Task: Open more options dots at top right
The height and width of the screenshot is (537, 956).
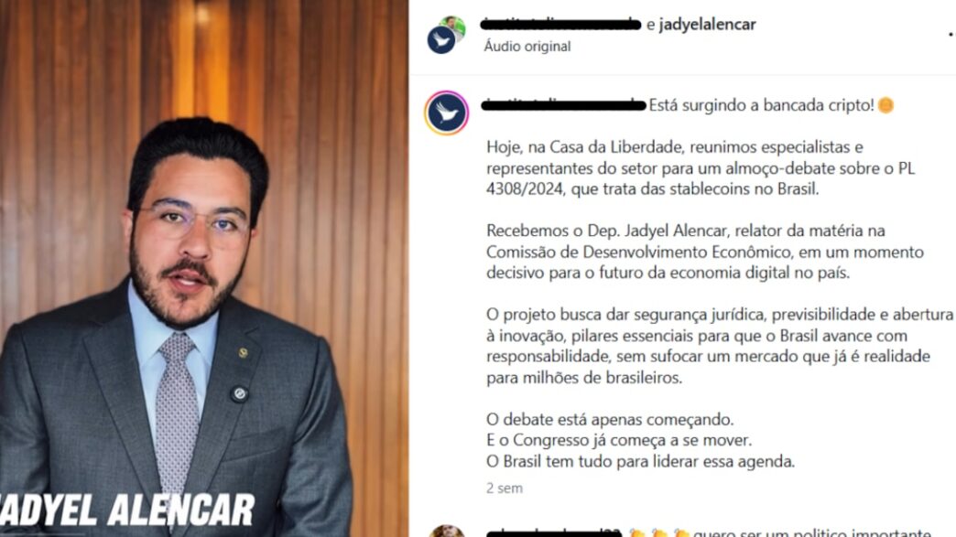Action: 951,34
